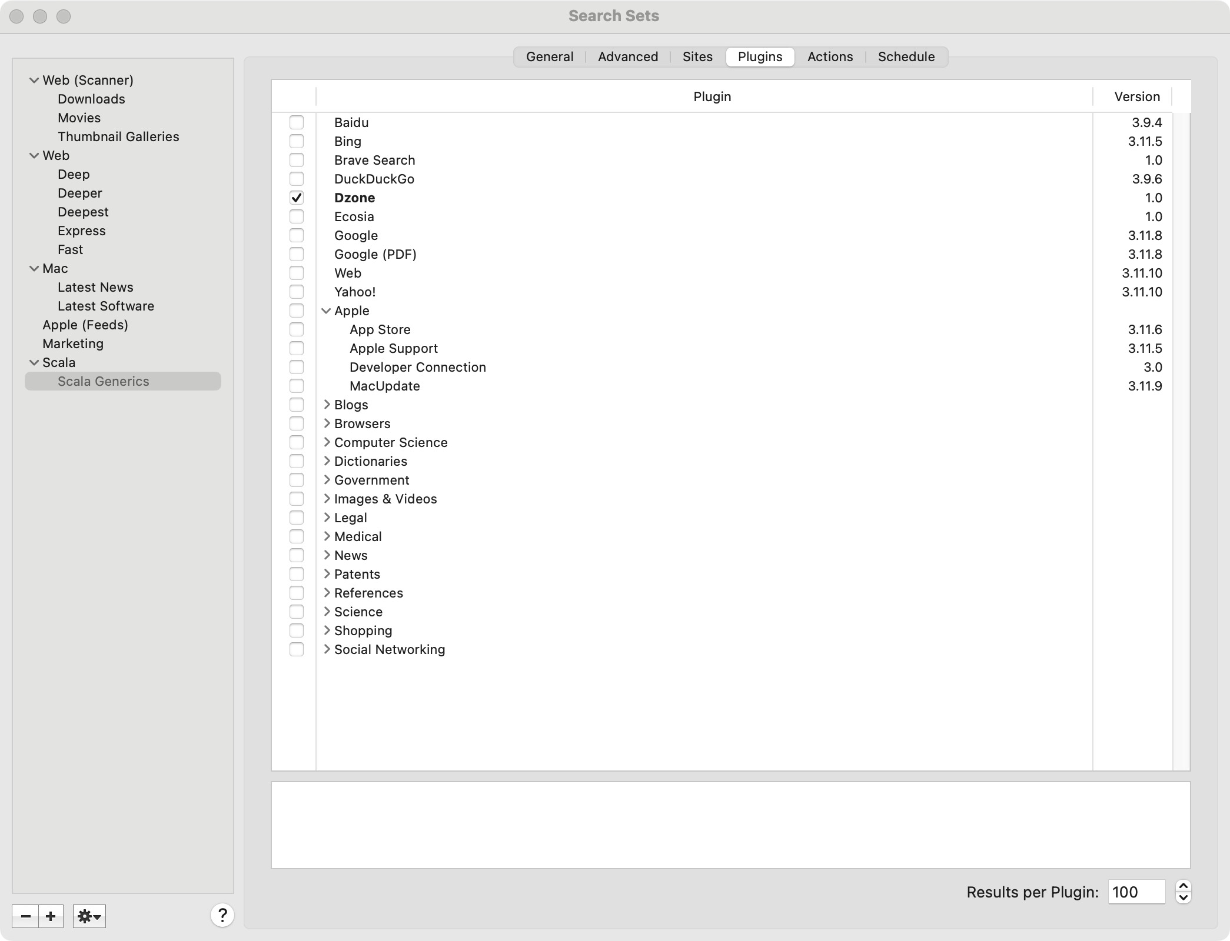Click the Results per Plugin stepper
The width and height of the screenshot is (1230, 941).
1183,892
